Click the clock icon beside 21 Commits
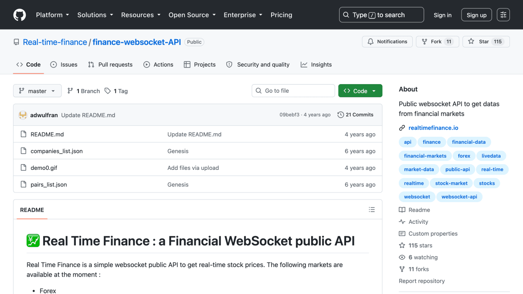 pos(340,115)
